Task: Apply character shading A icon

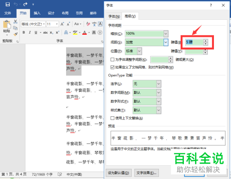Action: point(94,32)
